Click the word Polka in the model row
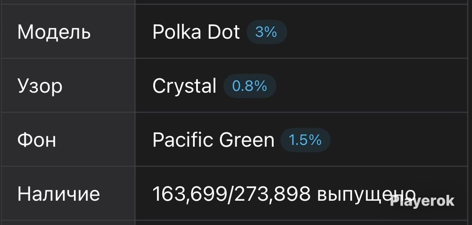472x225 pixels. [177, 32]
